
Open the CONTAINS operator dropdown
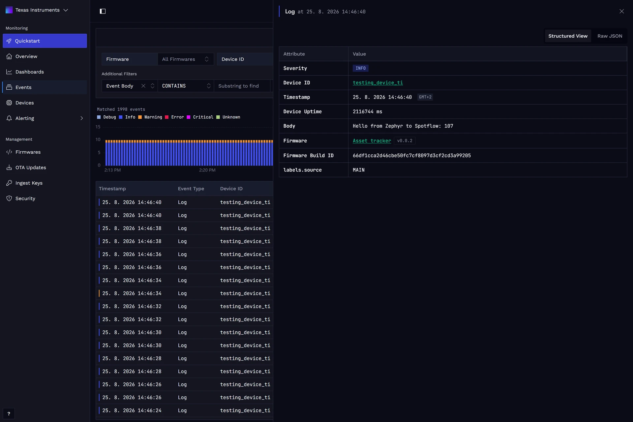click(186, 86)
